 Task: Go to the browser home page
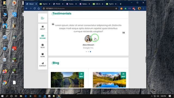39,8
